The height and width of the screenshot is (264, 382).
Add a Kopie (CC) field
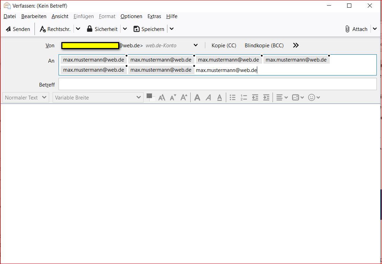tap(224, 46)
